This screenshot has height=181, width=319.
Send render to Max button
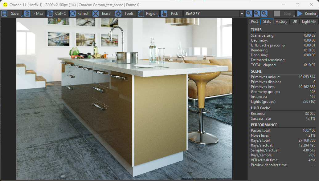coord(34,14)
